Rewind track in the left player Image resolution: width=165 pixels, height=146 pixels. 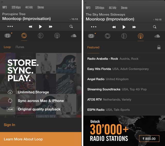point(30,26)
